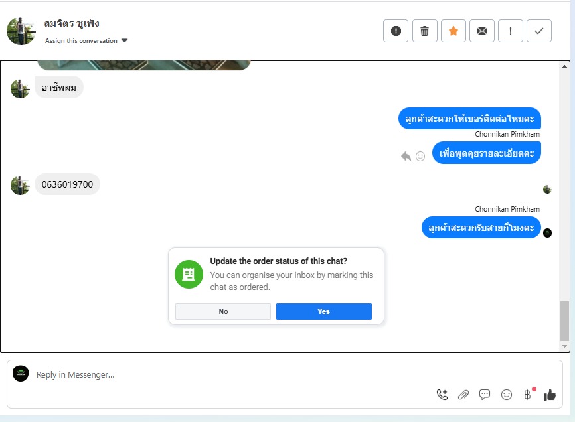Open the baht payment request icon
This screenshot has height=422, width=575.
point(528,394)
